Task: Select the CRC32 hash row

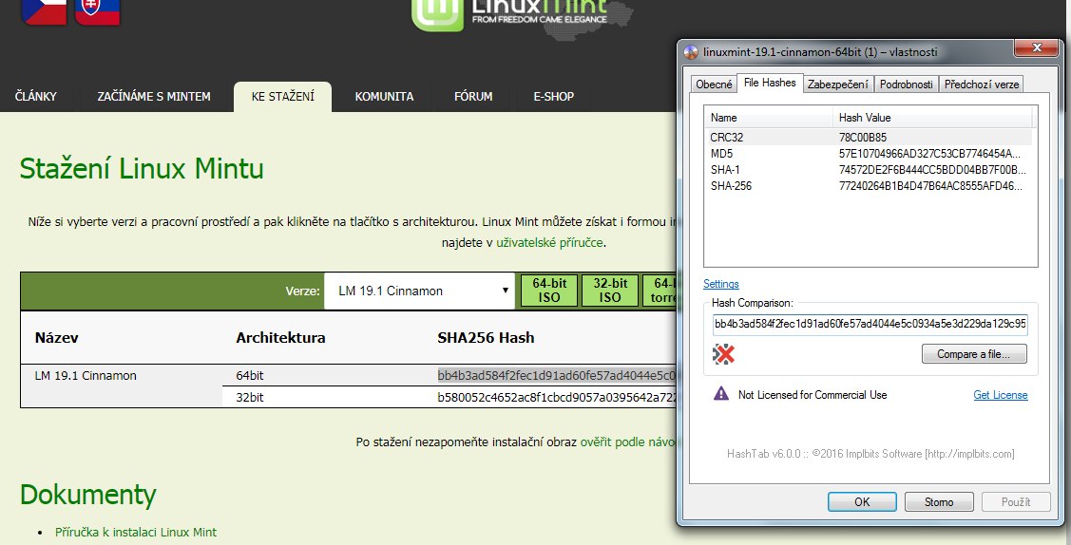Action: click(869, 137)
